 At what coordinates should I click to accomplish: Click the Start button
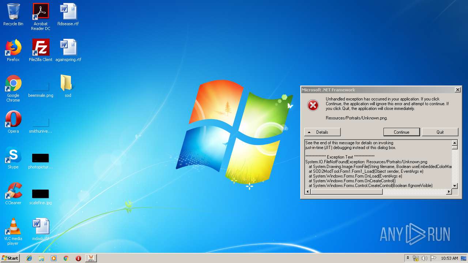tap(10, 258)
